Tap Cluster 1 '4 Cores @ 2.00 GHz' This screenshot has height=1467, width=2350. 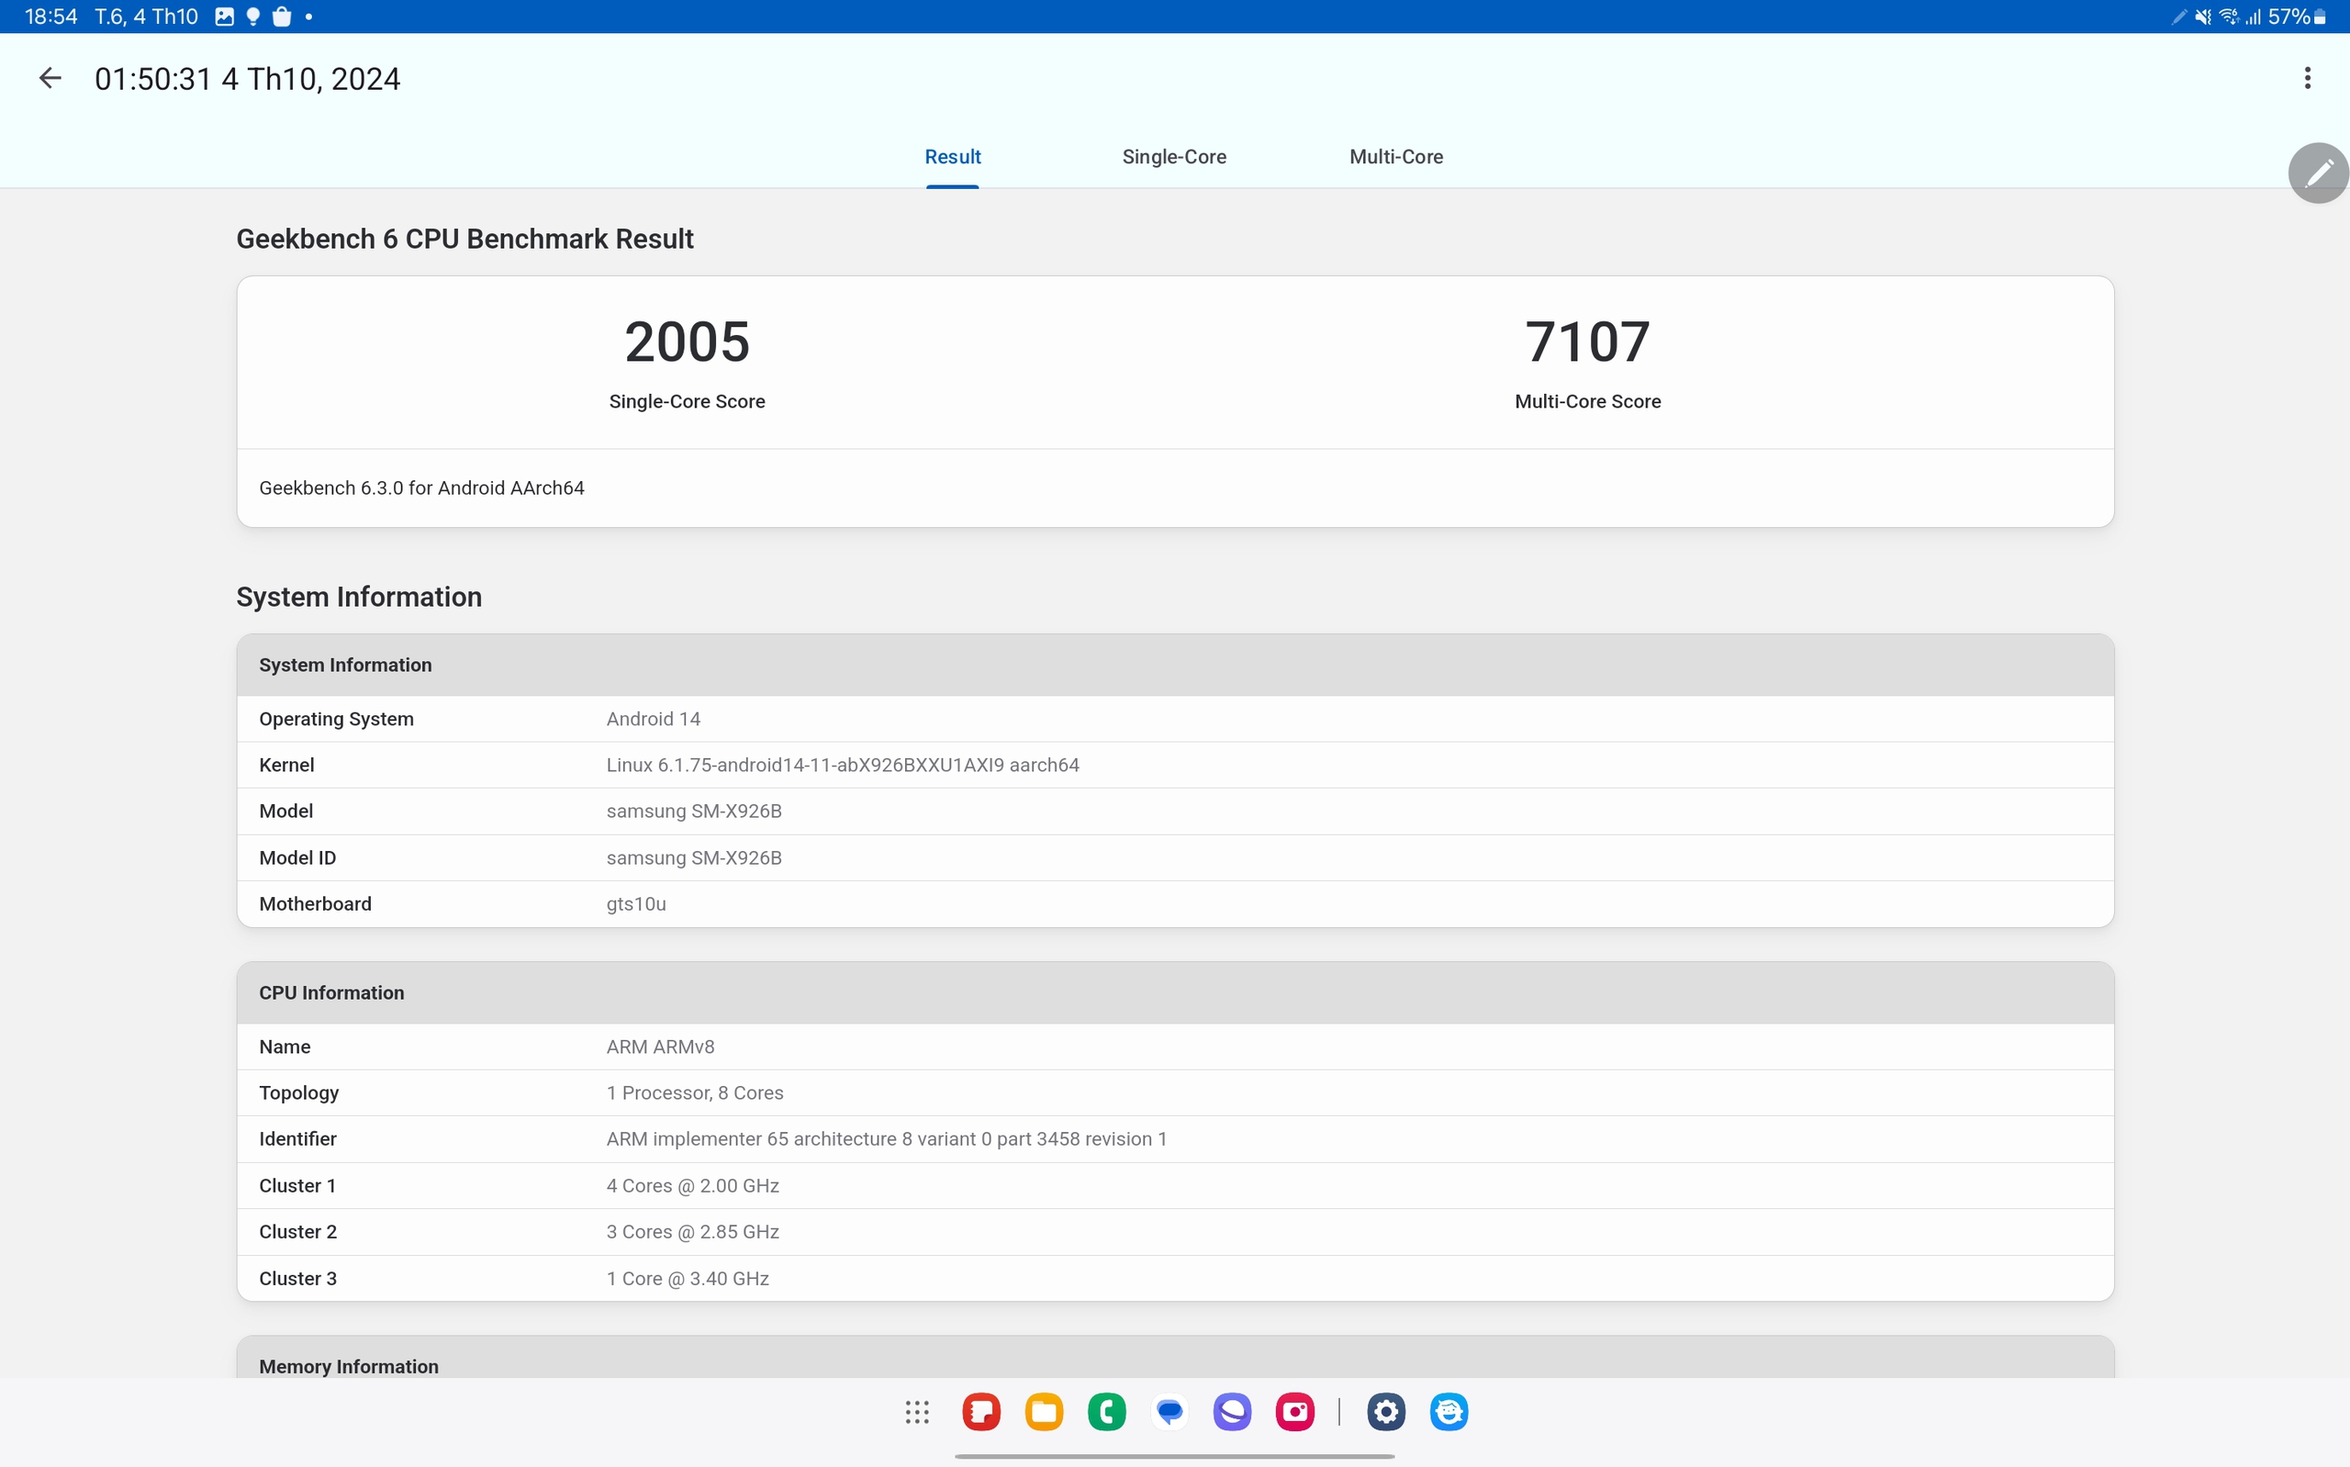(692, 1186)
